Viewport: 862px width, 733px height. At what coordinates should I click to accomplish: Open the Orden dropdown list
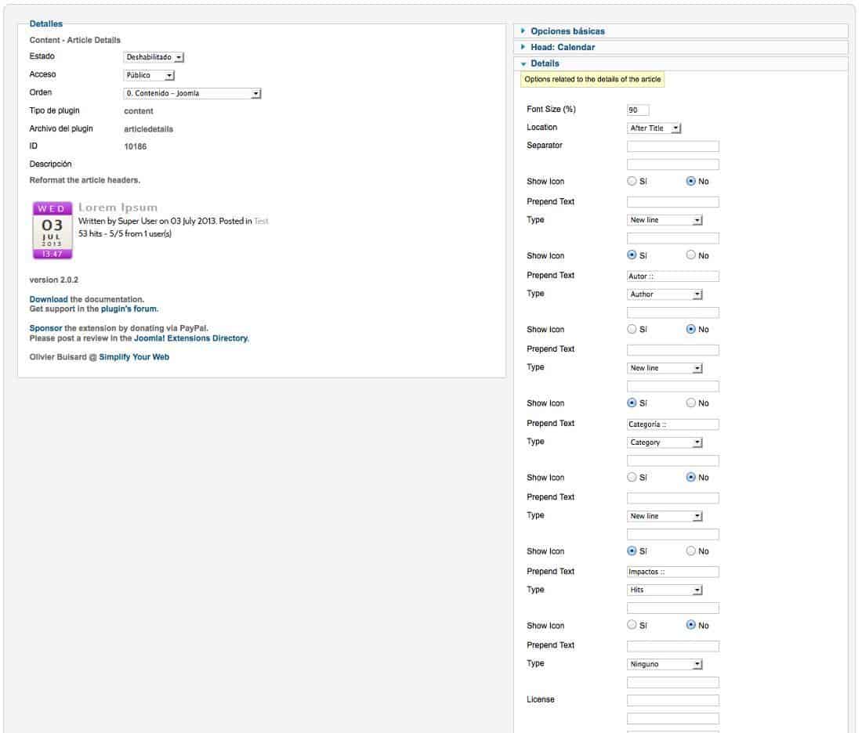click(192, 93)
